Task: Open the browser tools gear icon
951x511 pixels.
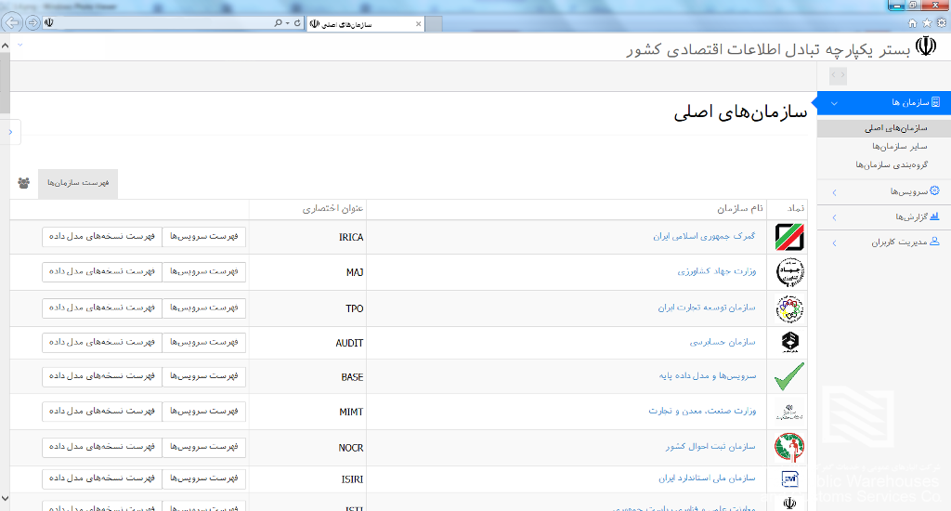Action: [941, 22]
